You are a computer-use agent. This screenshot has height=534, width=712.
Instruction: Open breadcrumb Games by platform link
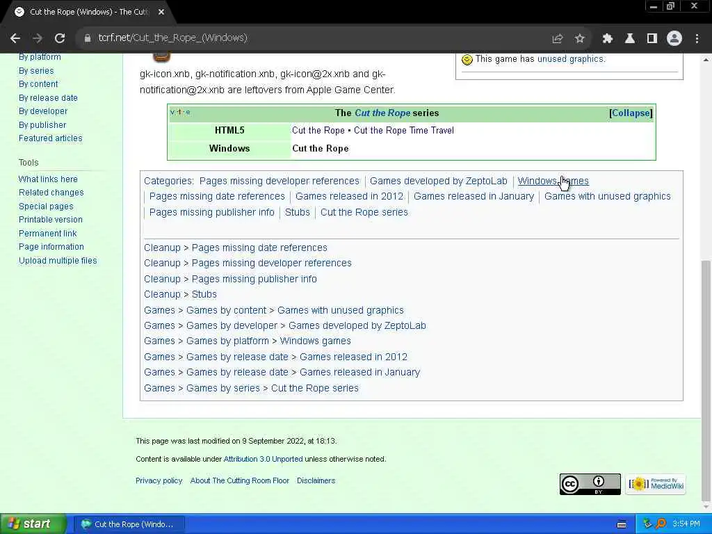227,341
